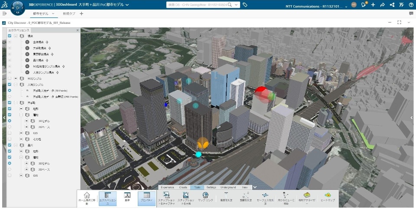Click the search input field
The width and height of the screenshot is (416, 210).
[x=198, y=5]
